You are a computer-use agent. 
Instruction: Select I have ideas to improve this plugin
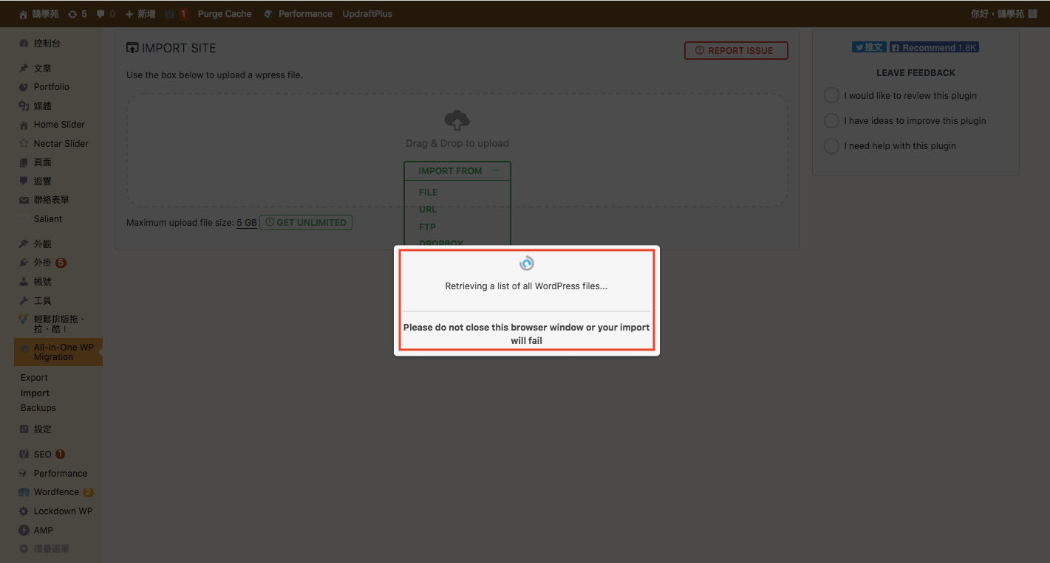[x=831, y=120]
